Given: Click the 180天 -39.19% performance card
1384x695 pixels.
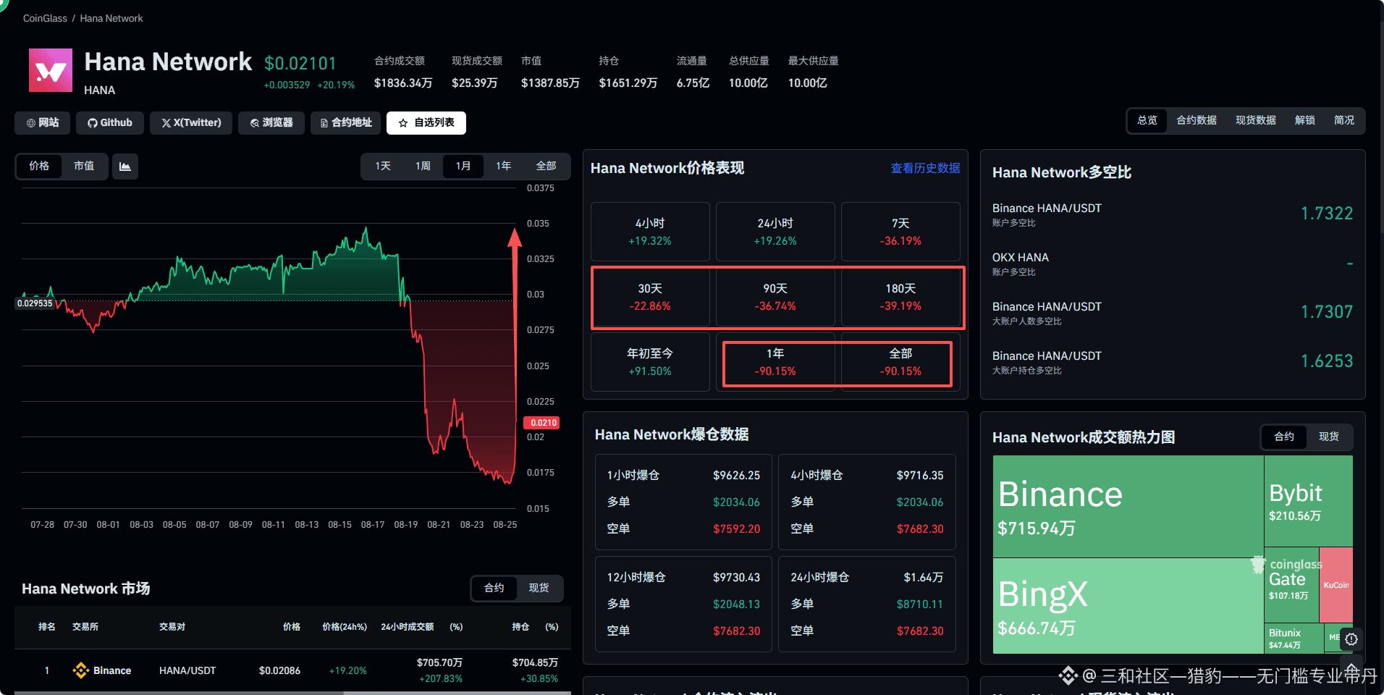Looking at the screenshot, I should click(x=900, y=297).
